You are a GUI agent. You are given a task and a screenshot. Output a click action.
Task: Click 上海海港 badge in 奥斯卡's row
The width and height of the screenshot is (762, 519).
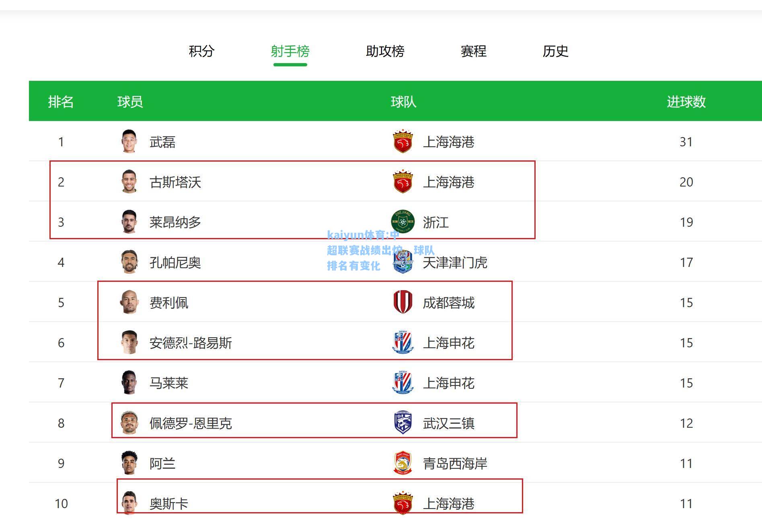(x=403, y=503)
